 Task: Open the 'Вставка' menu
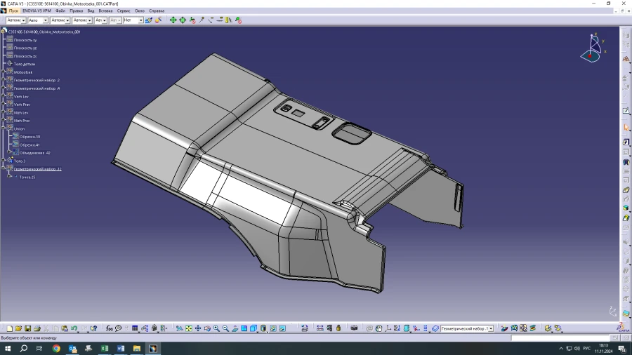[105, 11]
